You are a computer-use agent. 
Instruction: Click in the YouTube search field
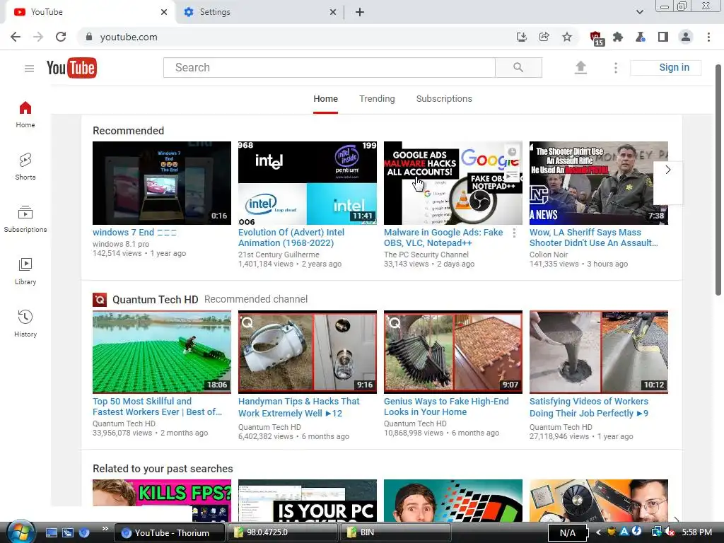coord(329,67)
